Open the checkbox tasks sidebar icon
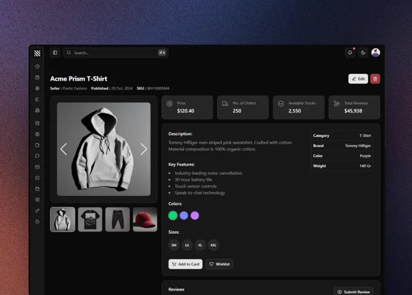The height and width of the screenshot is (295, 412). pos(38,178)
